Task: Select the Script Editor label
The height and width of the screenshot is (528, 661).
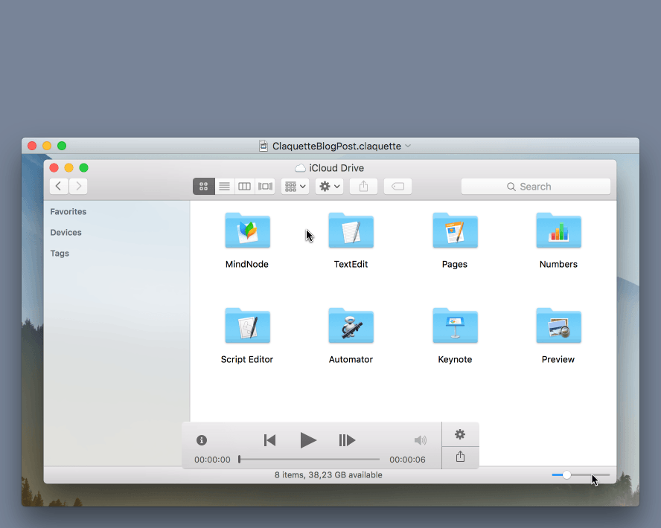Action: pos(247,359)
